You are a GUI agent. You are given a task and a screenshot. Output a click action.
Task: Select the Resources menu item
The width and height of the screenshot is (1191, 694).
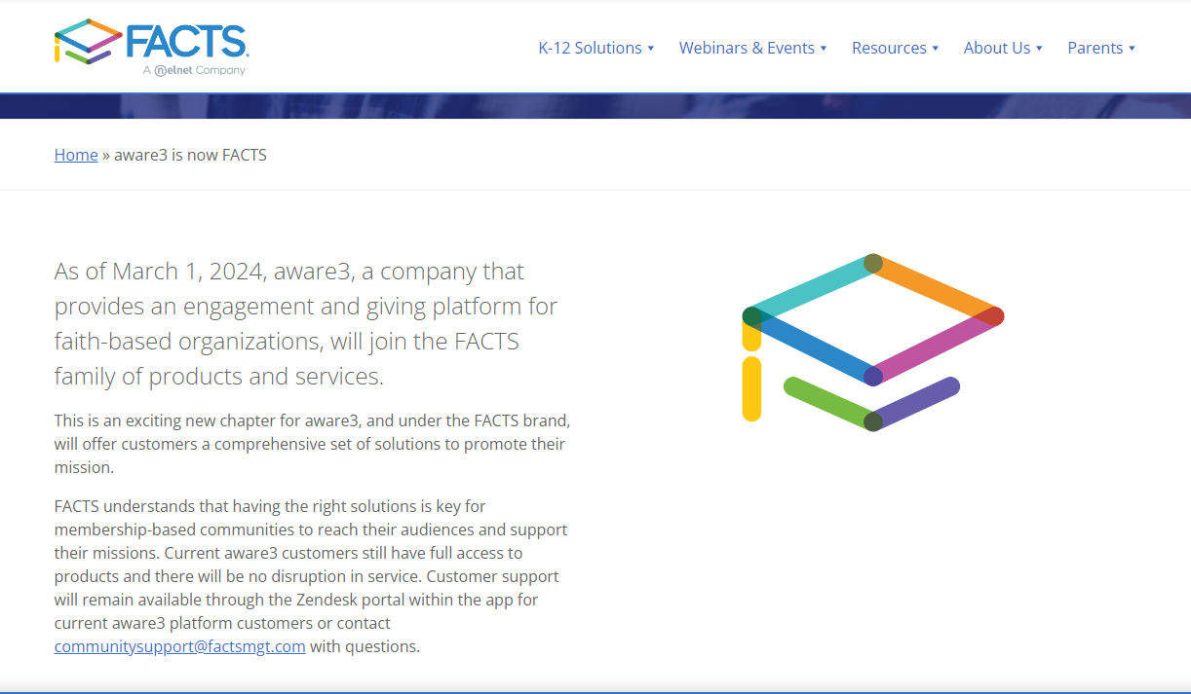click(x=889, y=48)
